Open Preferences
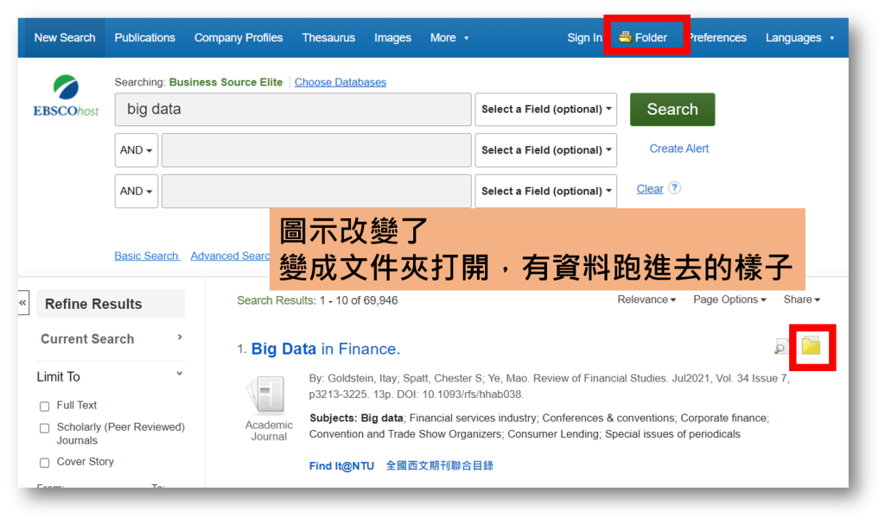Image resolution: width=885 pixels, height=524 pixels. coord(717,38)
